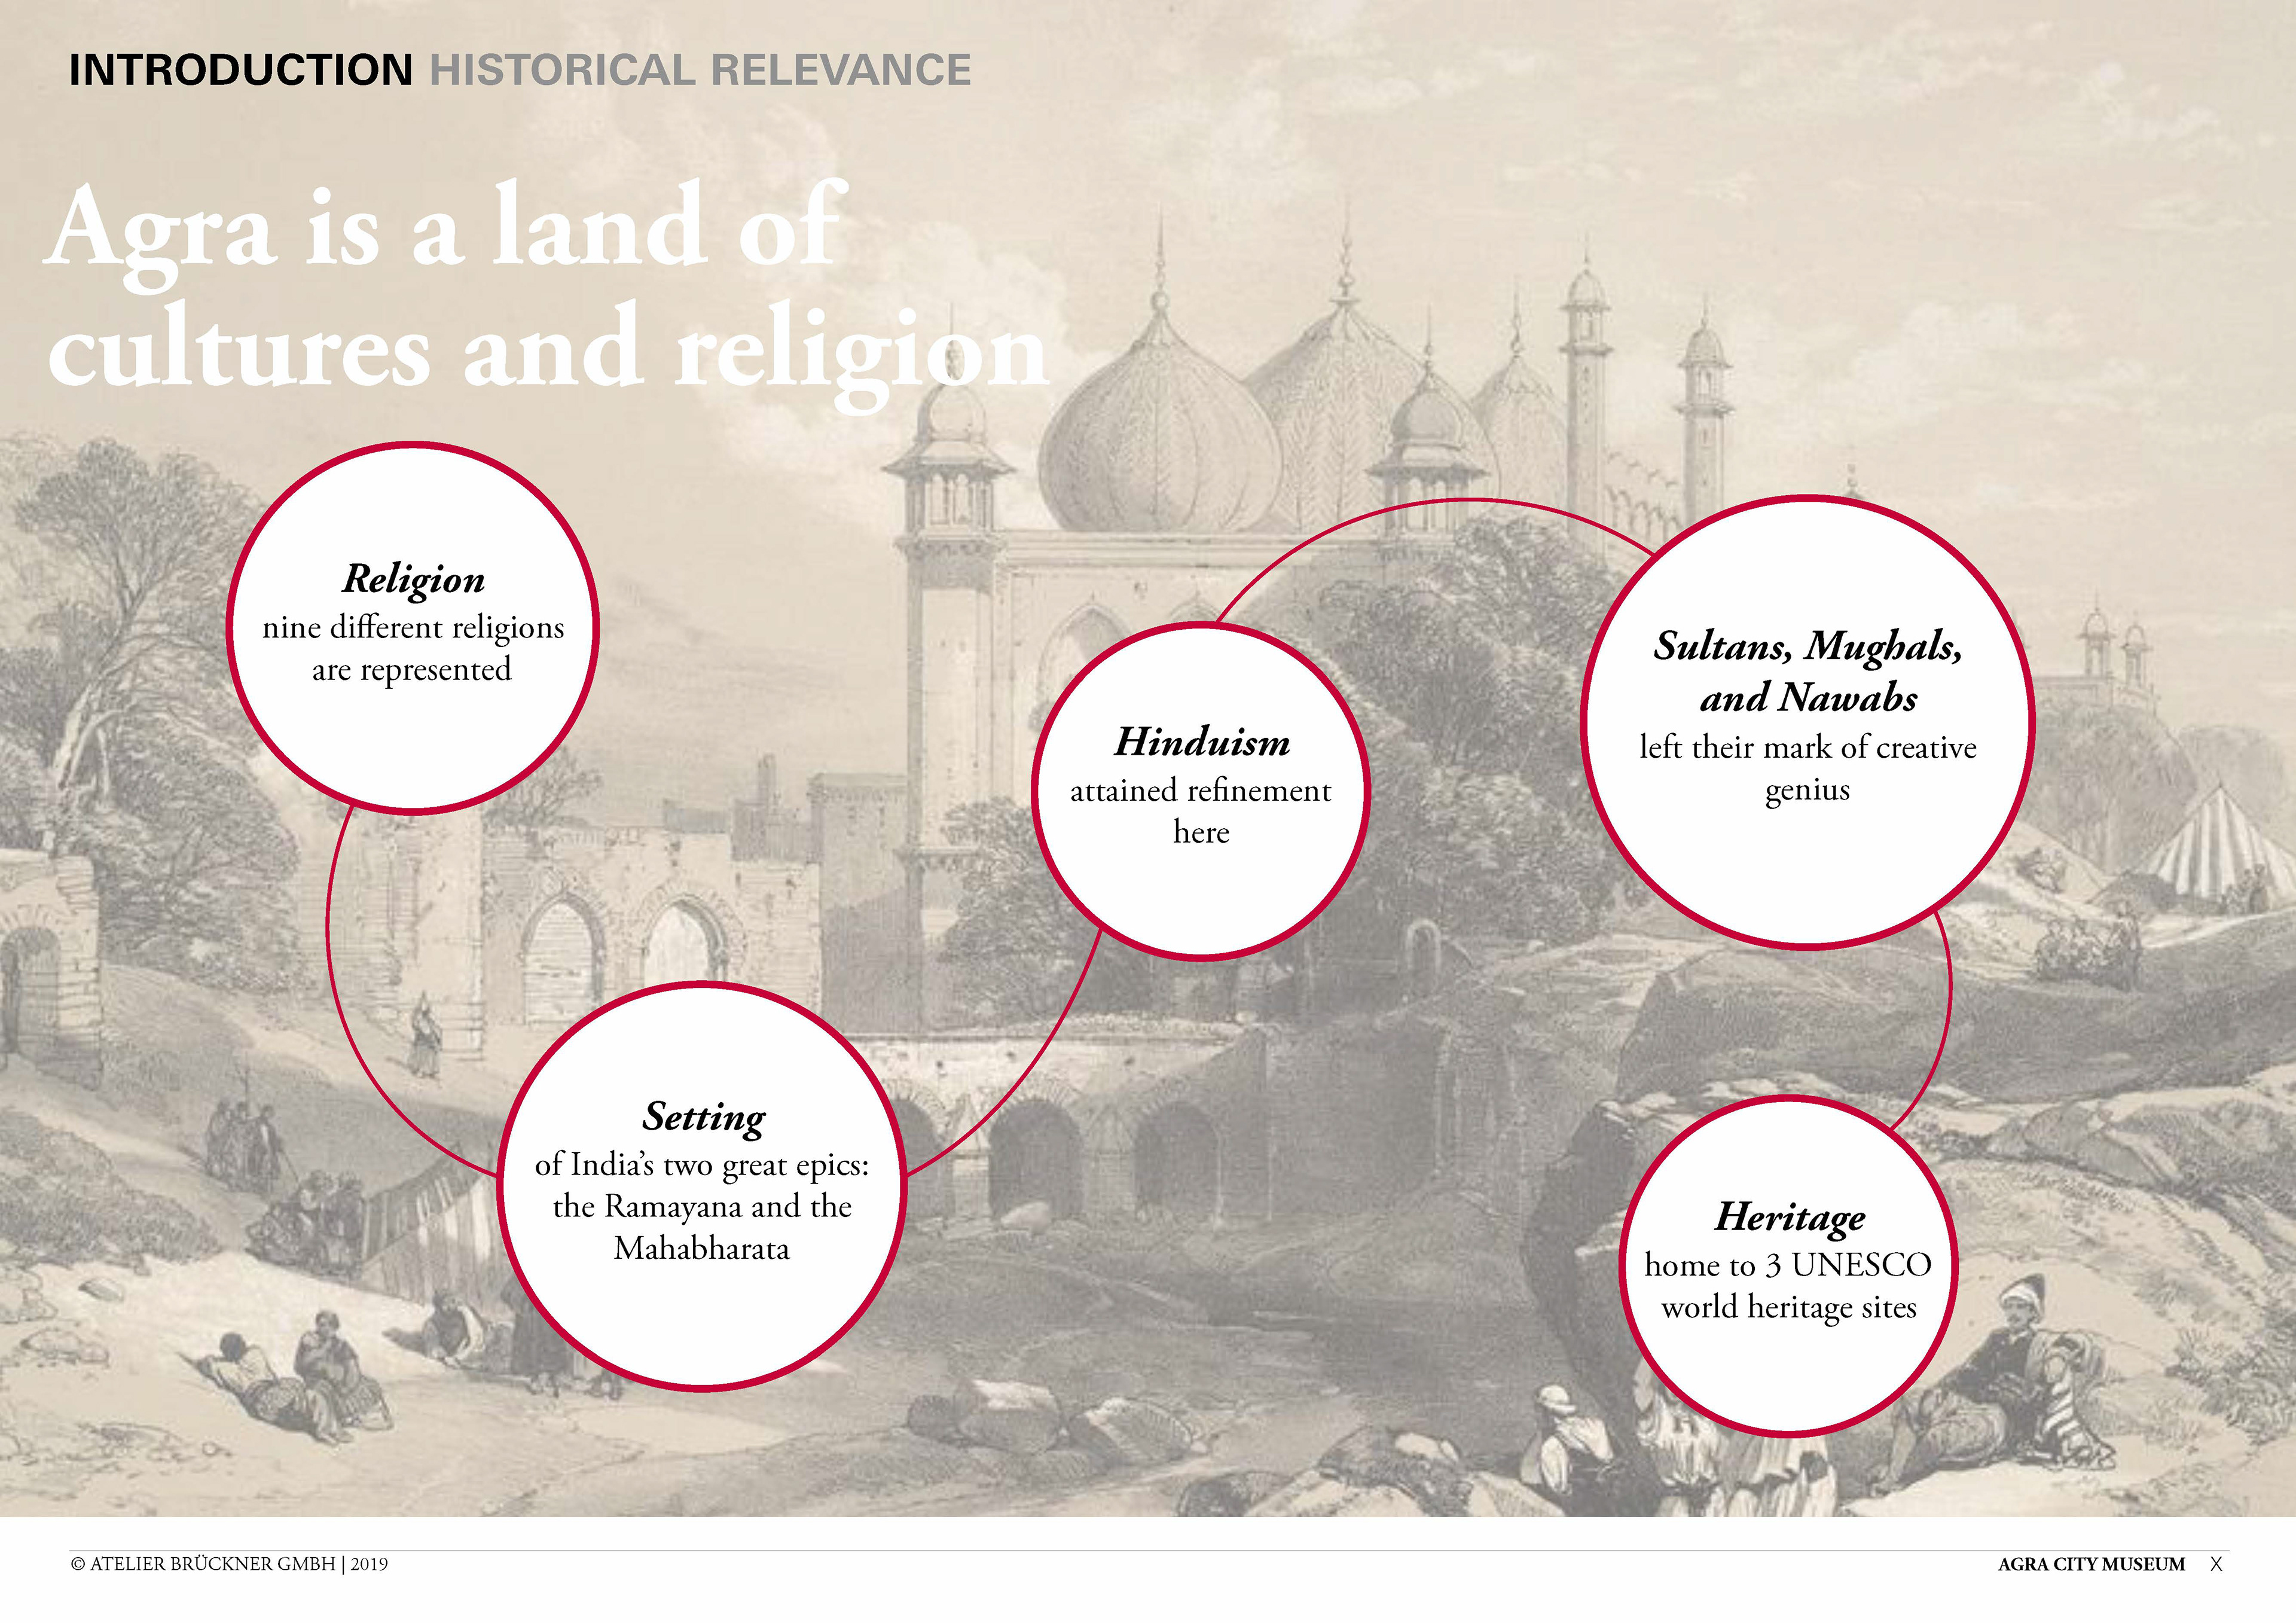Image resolution: width=2296 pixels, height=1623 pixels.
Task: Click the X page marker in footer
Action: tap(2216, 1564)
